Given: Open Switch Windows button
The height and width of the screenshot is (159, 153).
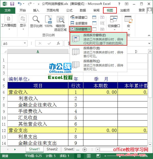Looking at the screenshot, I should click(114, 23).
